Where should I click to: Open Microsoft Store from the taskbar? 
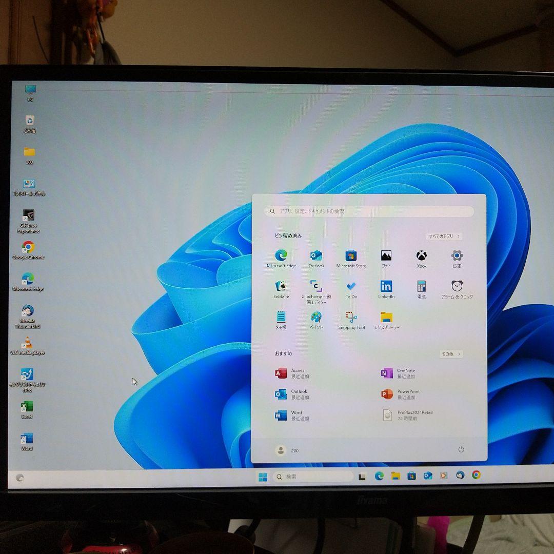pyautogui.click(x=411, y=476)
